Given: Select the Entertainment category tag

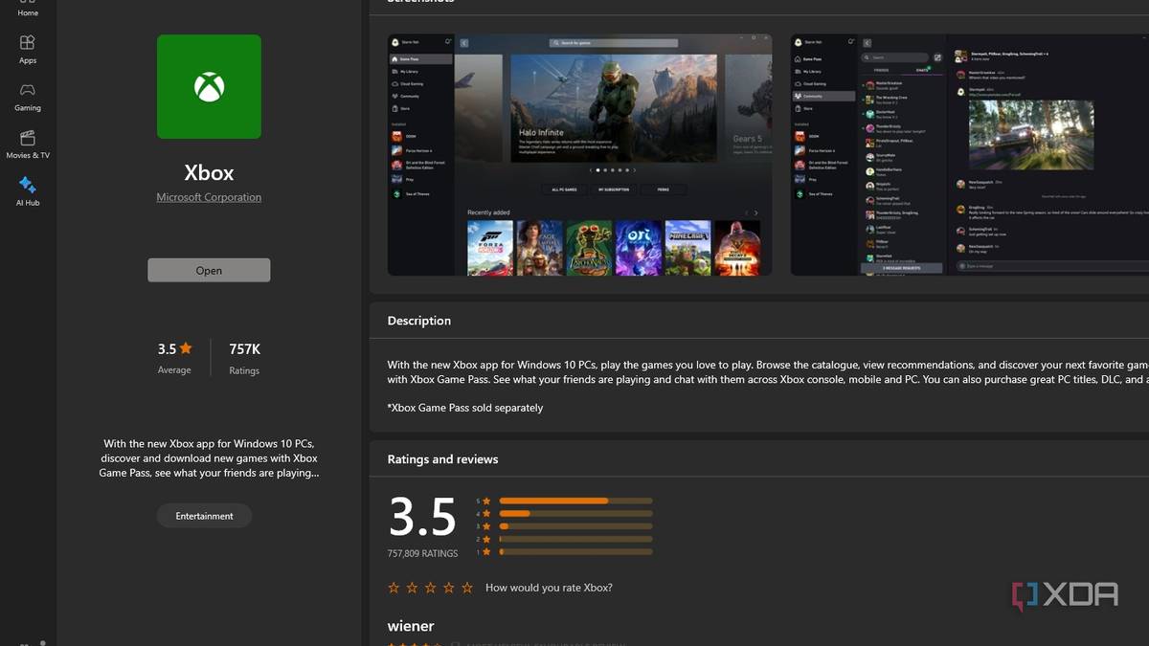Looking at the screenshot, I should click(204, 516).
